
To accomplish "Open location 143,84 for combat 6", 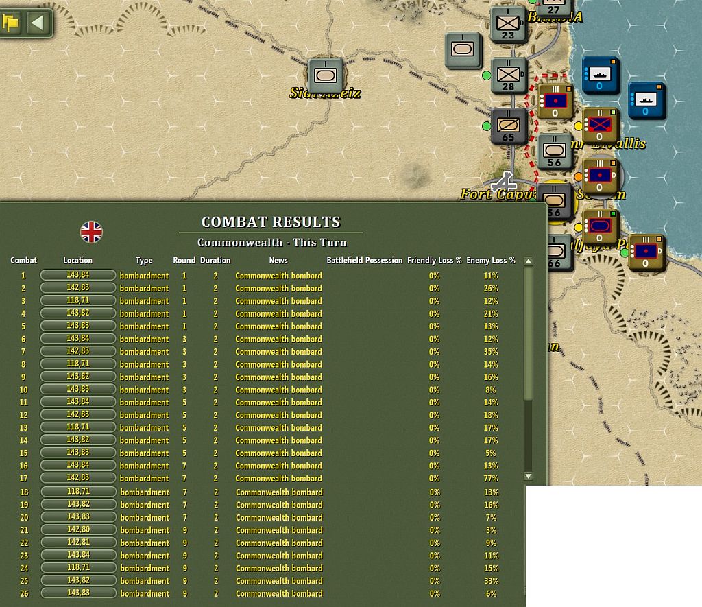I will pos(78,338).
